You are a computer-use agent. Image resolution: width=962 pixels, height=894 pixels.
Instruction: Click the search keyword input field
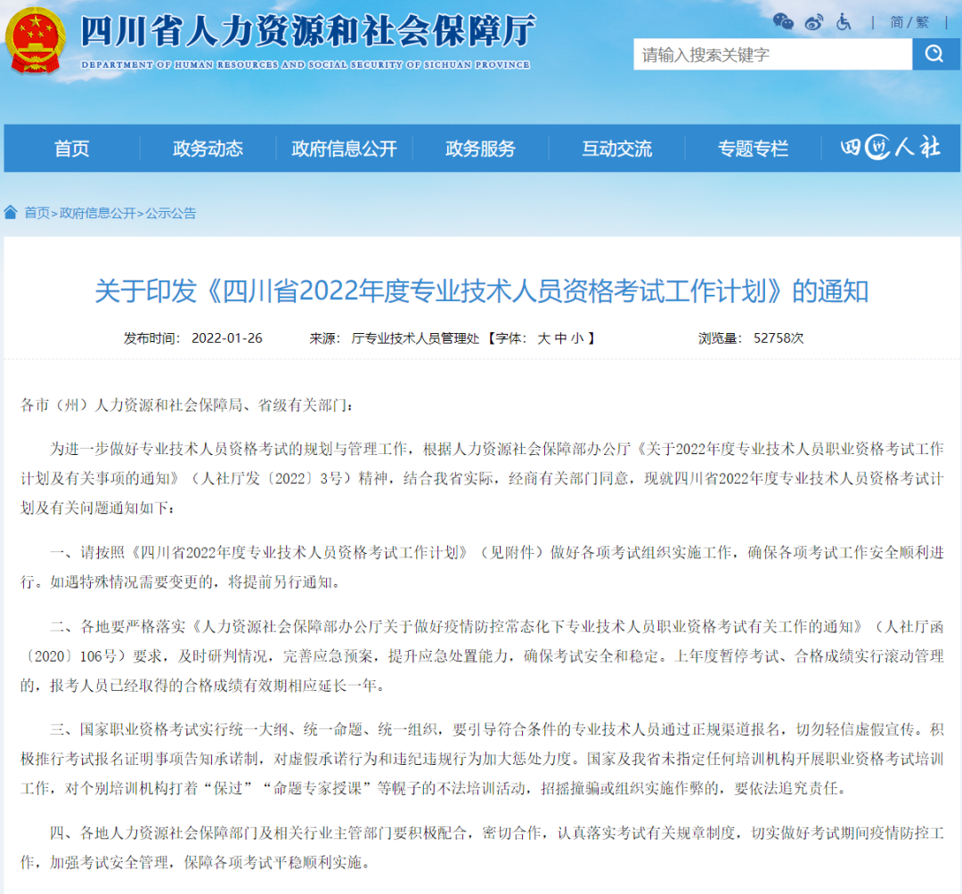click(x=766, y=54)
